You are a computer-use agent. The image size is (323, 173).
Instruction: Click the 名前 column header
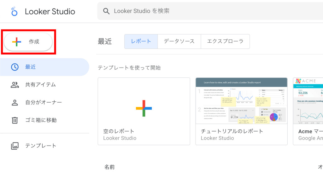tap(109, 167)
